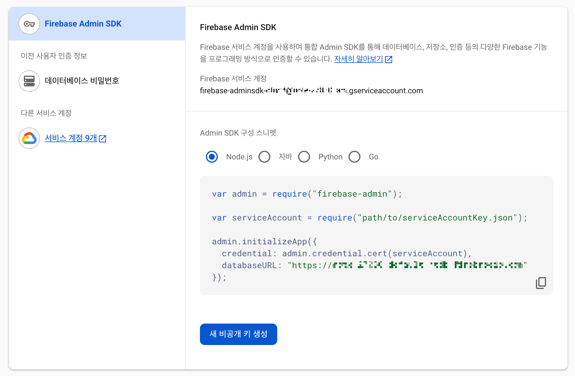This screenshot has height=376, width=575.
Task: Open the 자세히 알아보기 link
Action: point(358,59)
